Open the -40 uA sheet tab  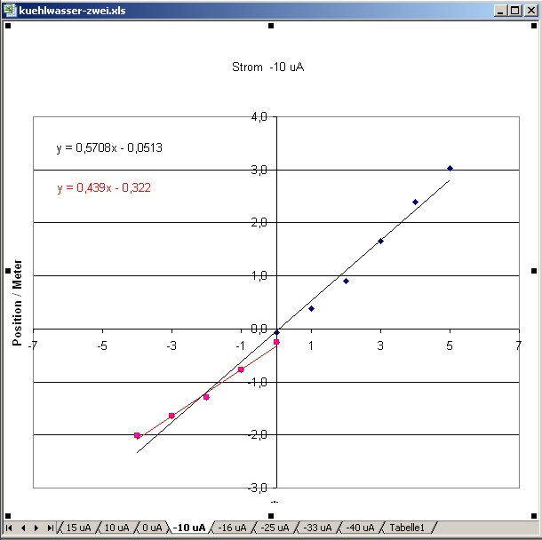360,528
